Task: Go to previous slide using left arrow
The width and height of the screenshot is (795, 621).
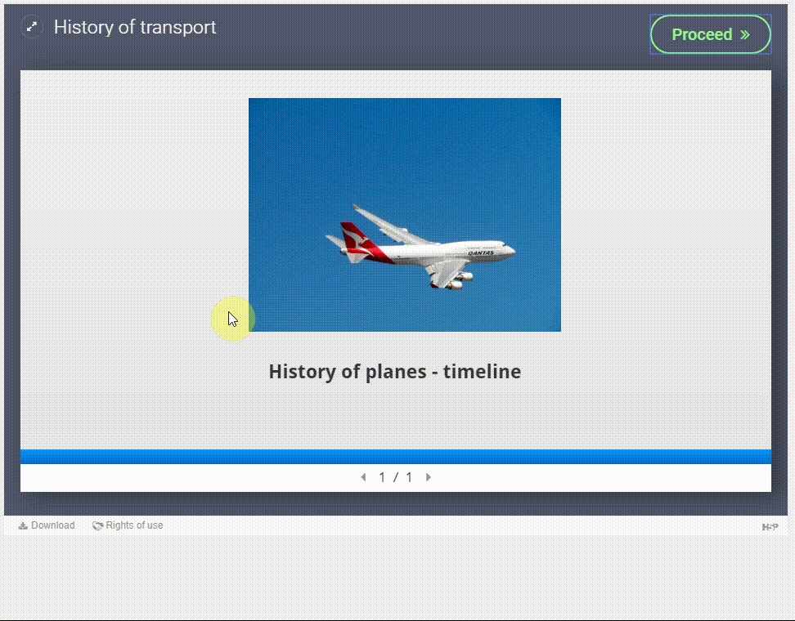Action: (363, 477)
